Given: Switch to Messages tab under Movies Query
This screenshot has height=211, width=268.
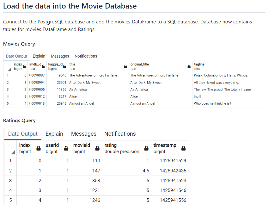Looking at the screenshot, I should point(60,56).
